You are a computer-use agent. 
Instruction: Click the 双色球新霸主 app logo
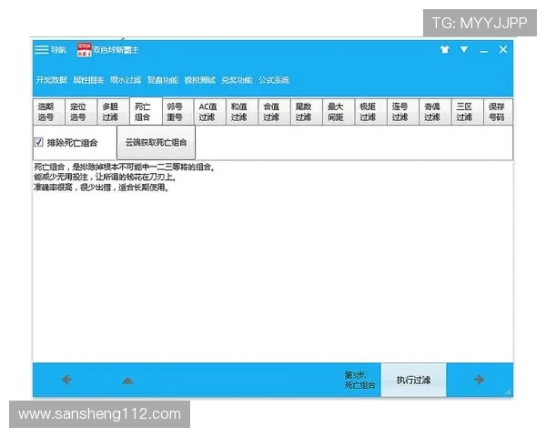click(84, 50)
